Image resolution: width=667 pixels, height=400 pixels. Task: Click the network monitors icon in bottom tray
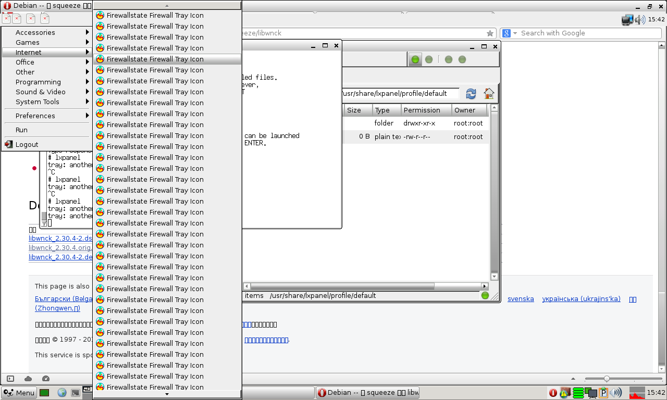[590, 393]
